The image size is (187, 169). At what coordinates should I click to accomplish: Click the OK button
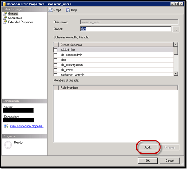point(148,161)
